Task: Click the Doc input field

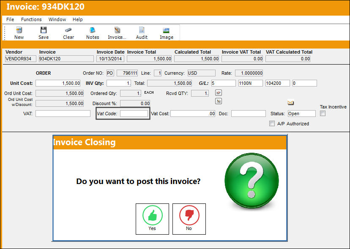Action: pyautogui.click(x=249, y=114)
